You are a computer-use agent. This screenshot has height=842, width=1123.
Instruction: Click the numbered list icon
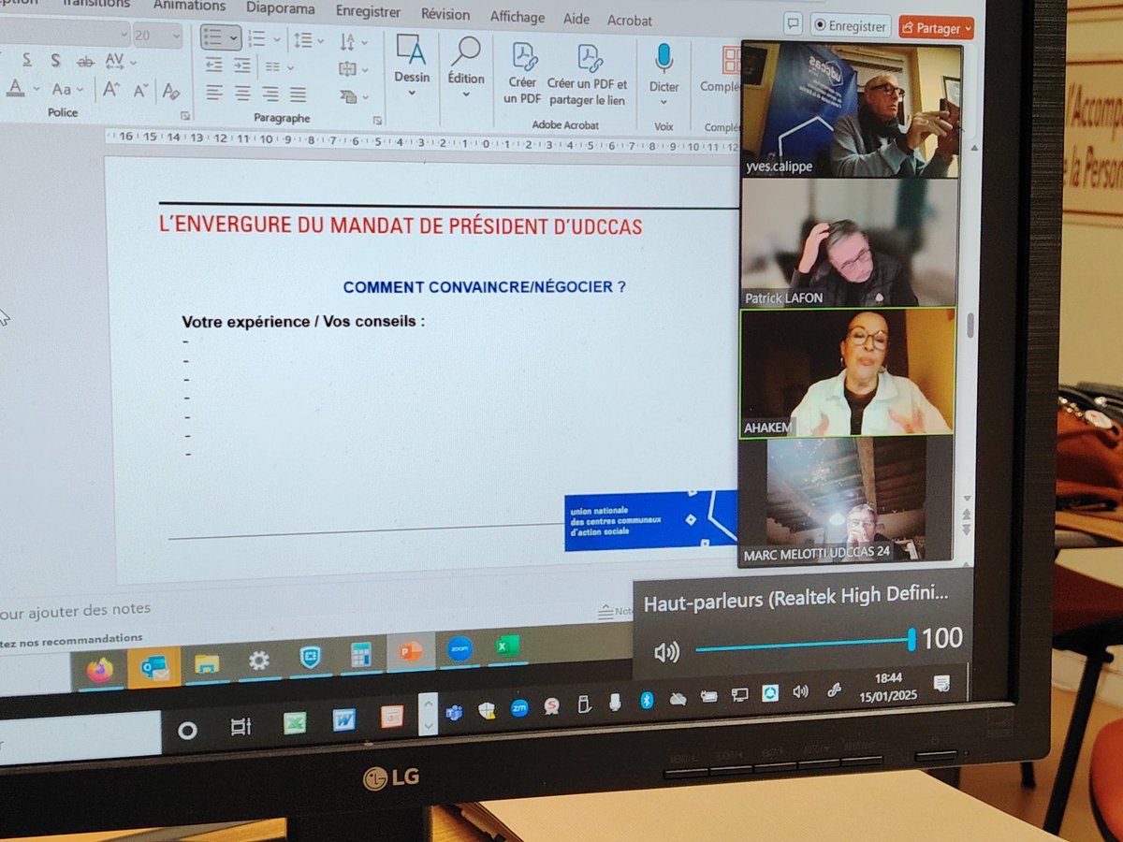(x=256, y=38)
